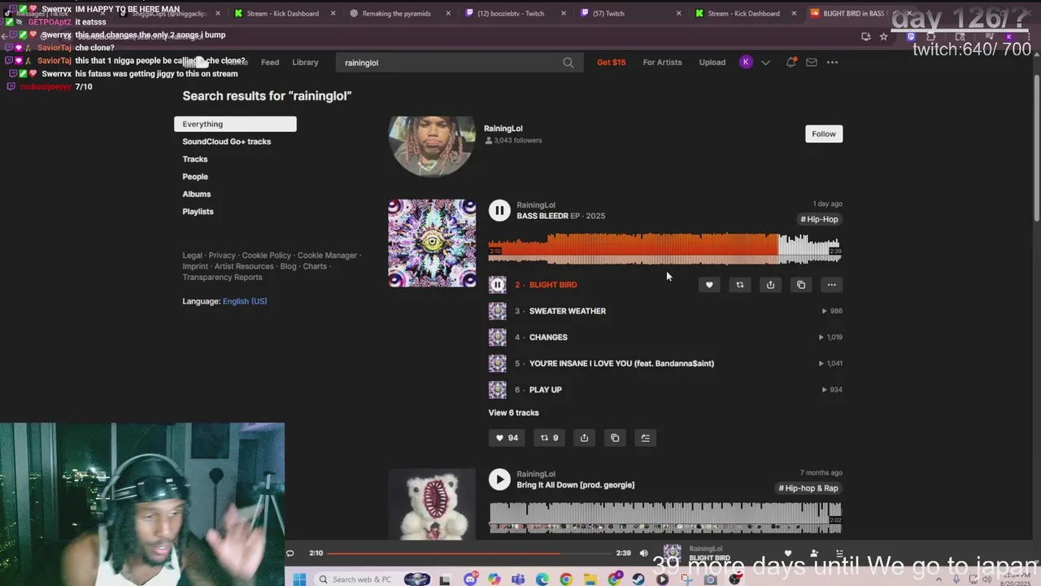Open the Upload page
1041x586 pixels.
712,63
